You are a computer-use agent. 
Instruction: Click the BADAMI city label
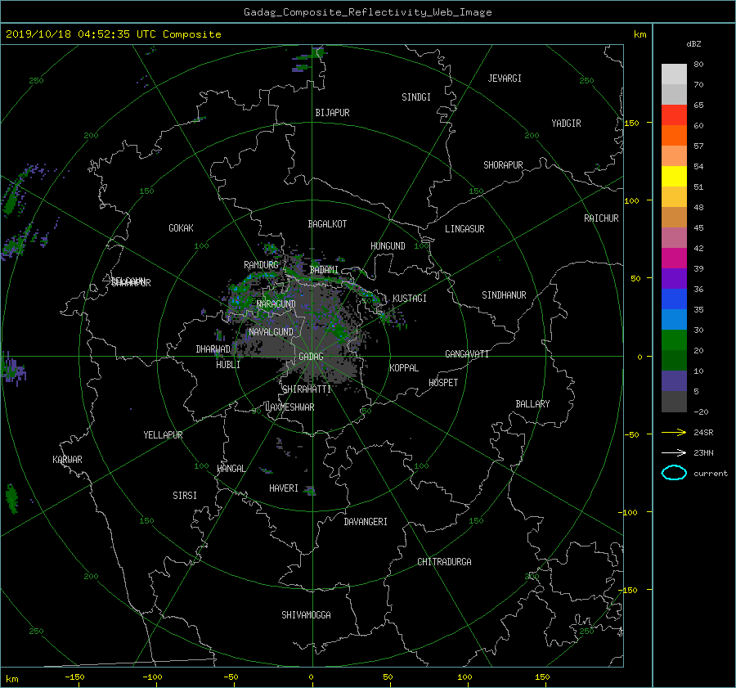pos(324,270)
